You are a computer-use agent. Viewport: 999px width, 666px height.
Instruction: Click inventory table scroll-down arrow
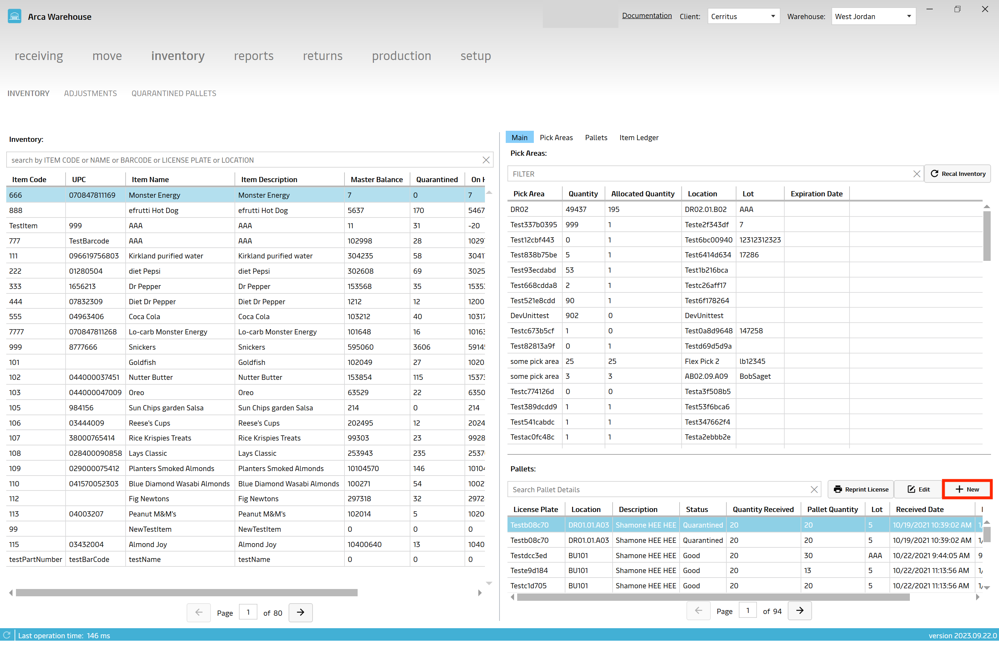pos(489,583)
